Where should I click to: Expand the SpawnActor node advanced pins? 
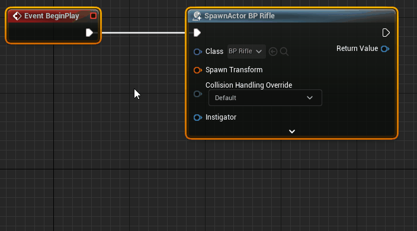tap(292, 131)
